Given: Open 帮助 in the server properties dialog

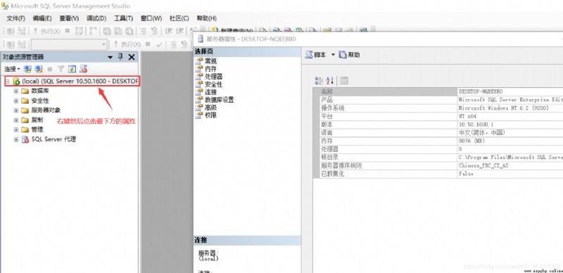Looking at the screenshot, I should click(x=349, y=55).
